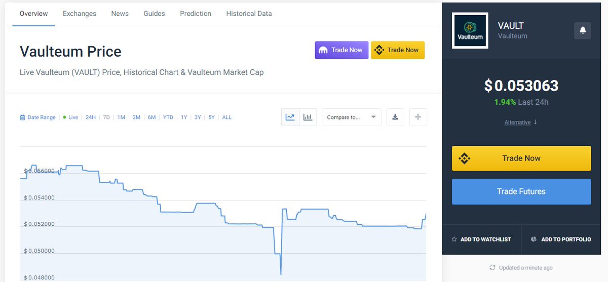Select the YTD chart range
Viewport: 608px width, 282px height.
coord(168,117)
